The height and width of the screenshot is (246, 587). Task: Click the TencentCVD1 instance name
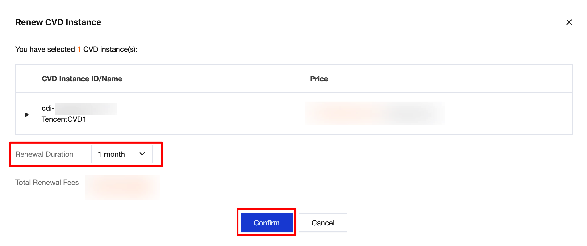[64, 119]
